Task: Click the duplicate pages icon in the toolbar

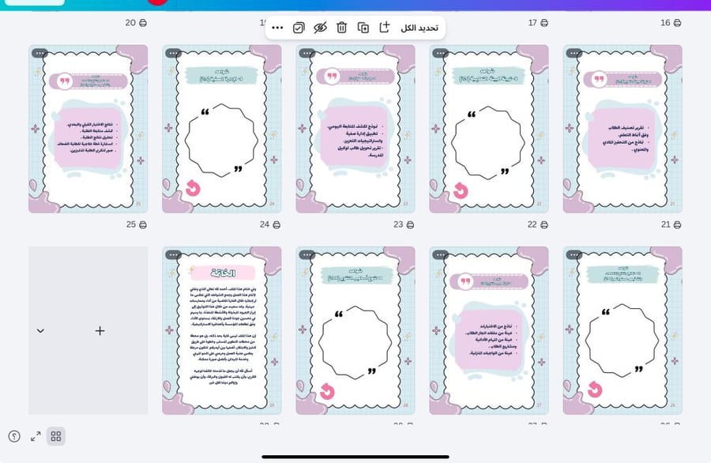Action: (x=363, y=28)
